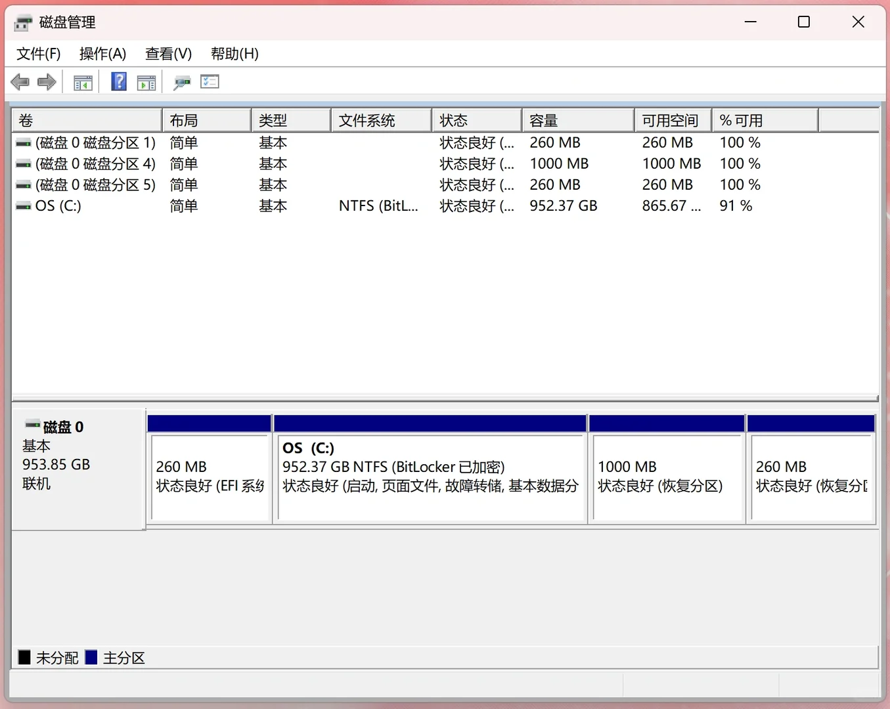Open the 操作(A) menu
This screenshot has height=709, width=890.
[x=102, y=54]
